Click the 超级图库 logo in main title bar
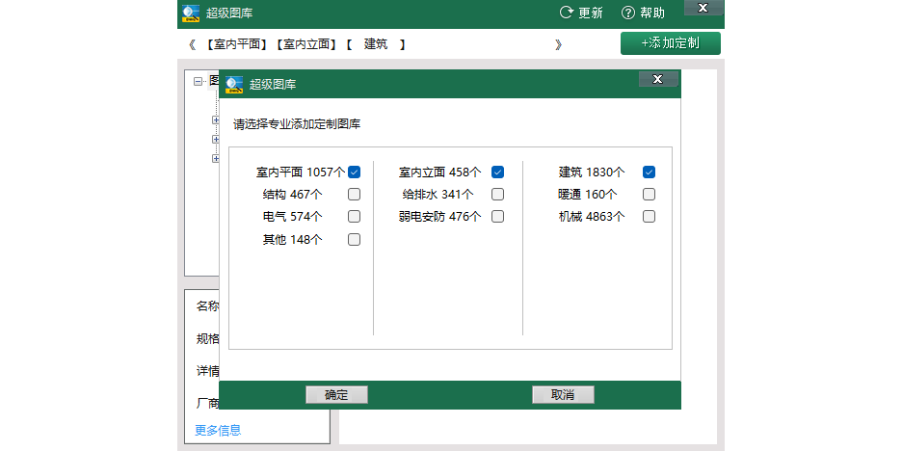Viewport: 902px width, 451px height. [191, 13]
